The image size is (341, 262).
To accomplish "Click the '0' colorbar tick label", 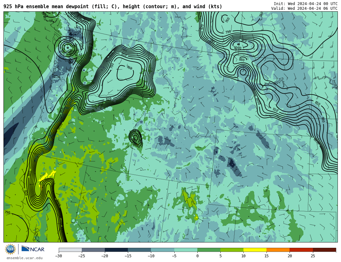I will pyautogui.click(x=197, y=256).
